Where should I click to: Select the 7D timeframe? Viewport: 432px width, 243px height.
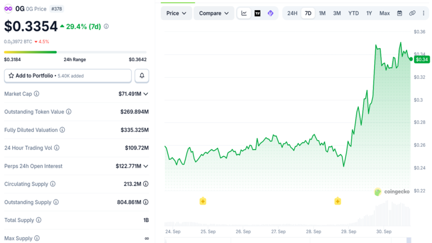pyautogui.click(x=308, y=13)
